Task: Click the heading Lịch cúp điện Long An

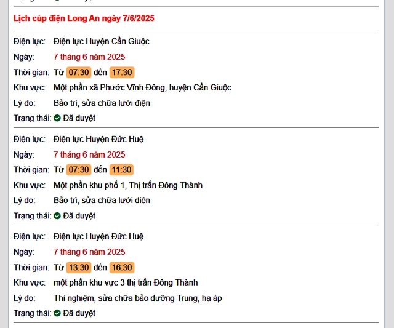Action: coord(84,18)
